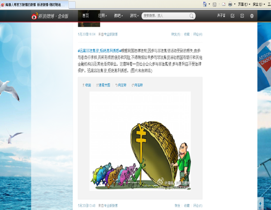The image size is (271, 210).
Task: Open the 首页 navigation tab
Action: [85, 16]
